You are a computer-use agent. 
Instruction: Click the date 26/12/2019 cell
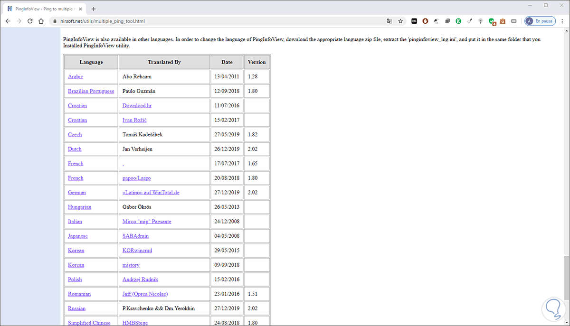click(227, 149)
